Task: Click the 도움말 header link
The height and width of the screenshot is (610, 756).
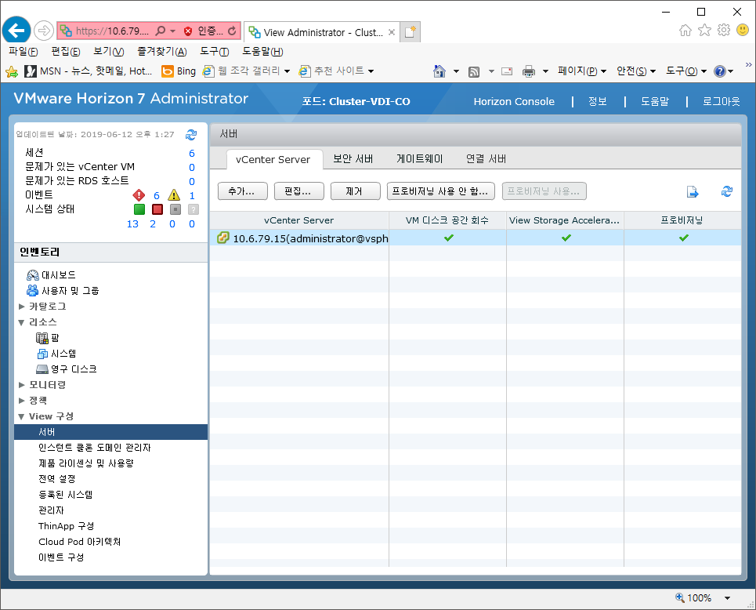Action: (x=655, y=101)
